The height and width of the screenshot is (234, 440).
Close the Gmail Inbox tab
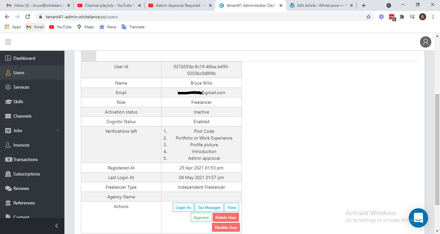[x=69, y=5]
